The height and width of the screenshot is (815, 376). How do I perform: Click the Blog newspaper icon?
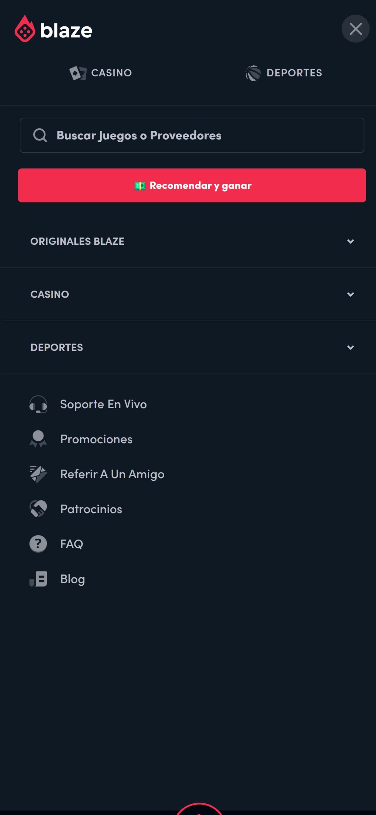[x=38, y=579]
